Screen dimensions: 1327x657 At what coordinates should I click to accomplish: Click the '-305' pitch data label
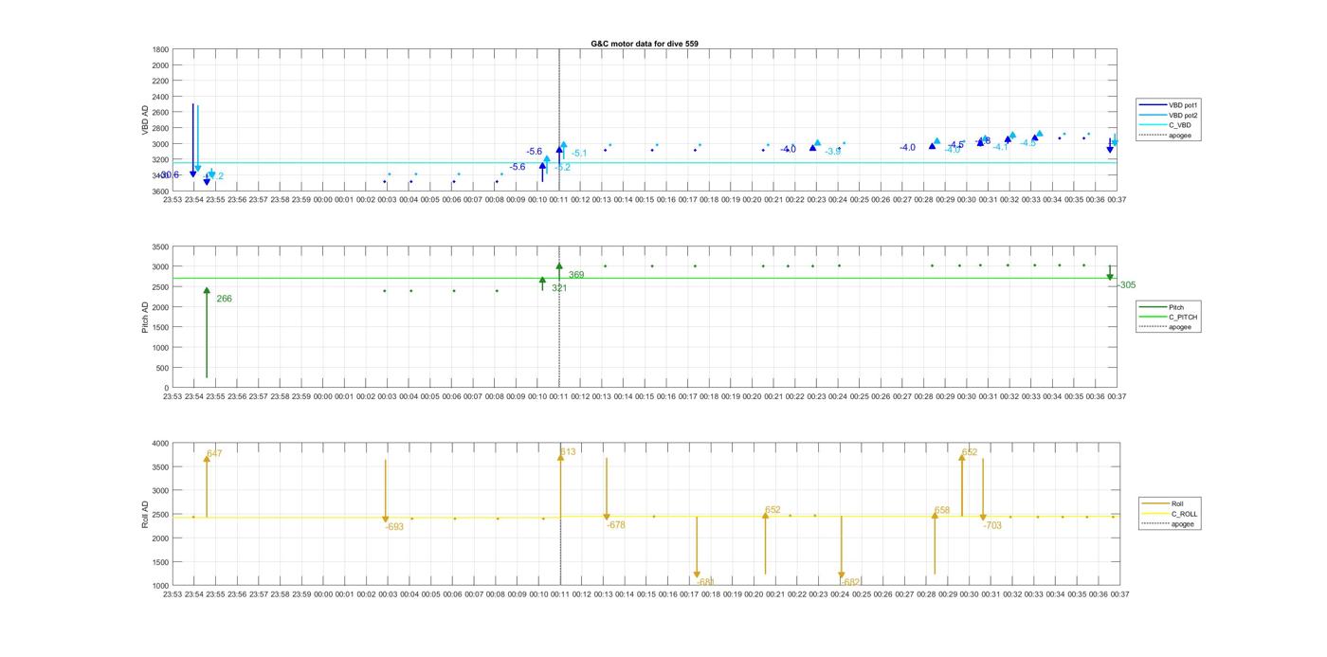[1126, 285]
